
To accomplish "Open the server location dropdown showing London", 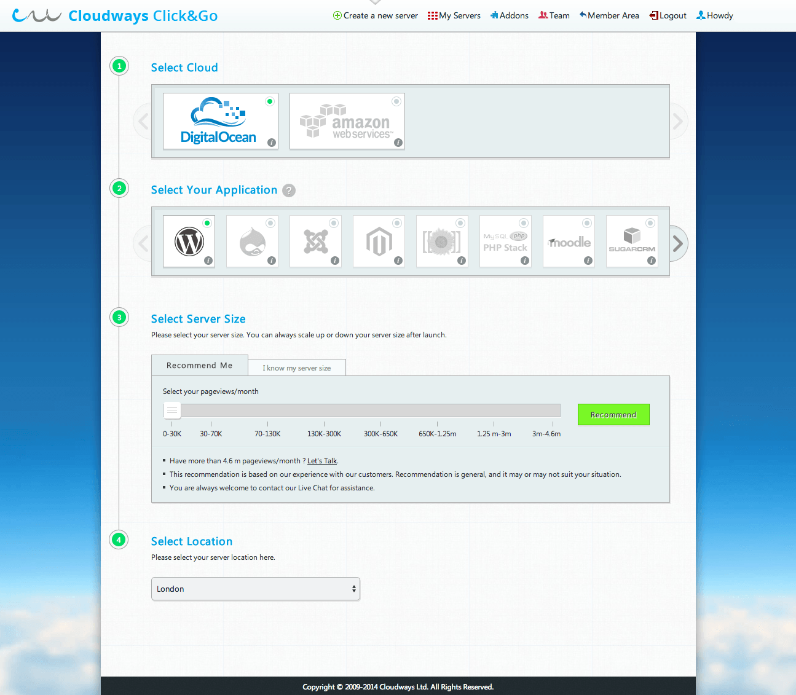I will (256, 589).
